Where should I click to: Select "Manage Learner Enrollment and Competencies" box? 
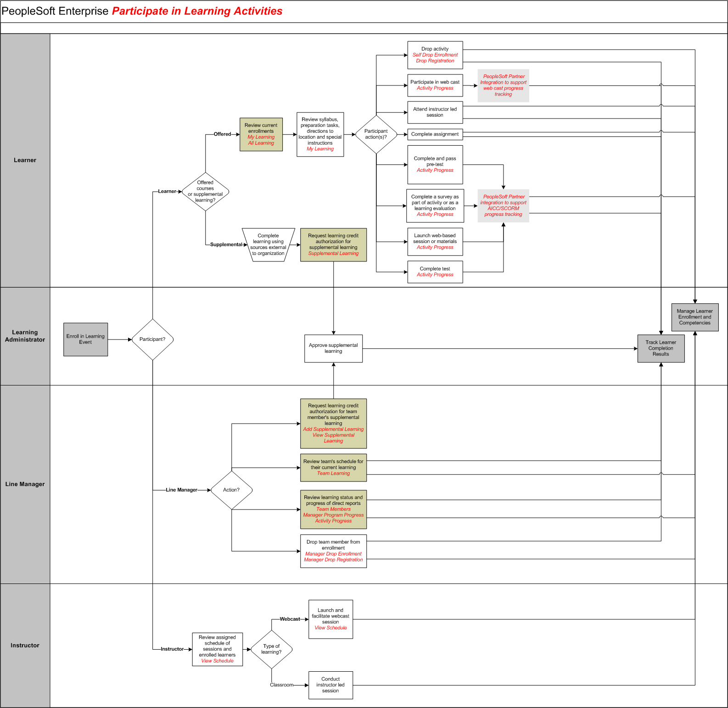click(x=695, y=317)
